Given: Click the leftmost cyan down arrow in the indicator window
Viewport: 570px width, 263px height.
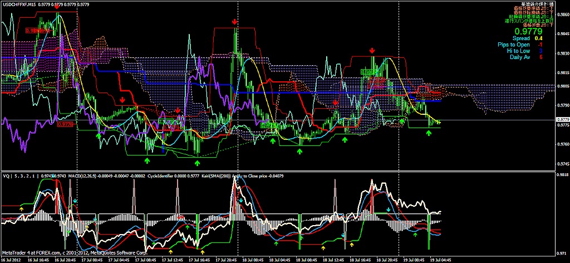Looking at the screenshot, I should pos(76,199).
